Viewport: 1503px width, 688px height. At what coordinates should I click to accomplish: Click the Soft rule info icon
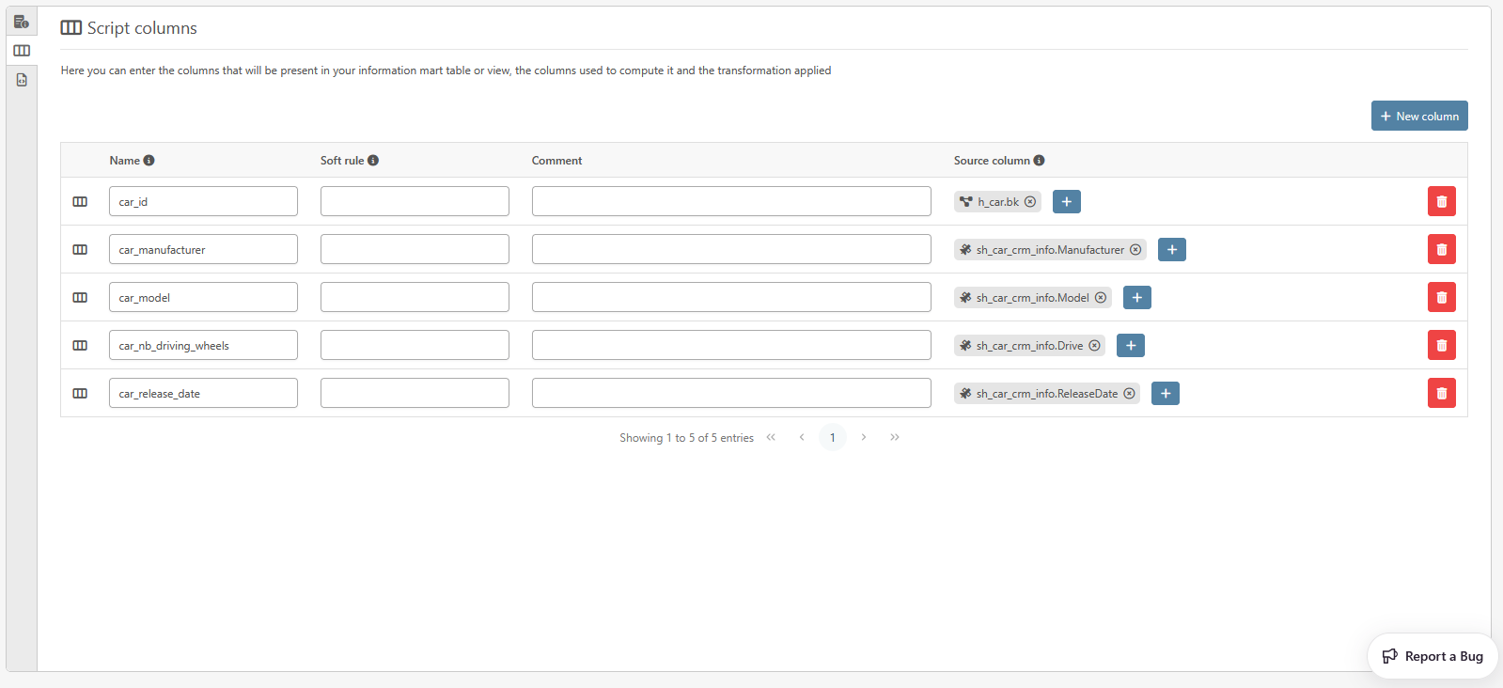click(x=373, y=161)
